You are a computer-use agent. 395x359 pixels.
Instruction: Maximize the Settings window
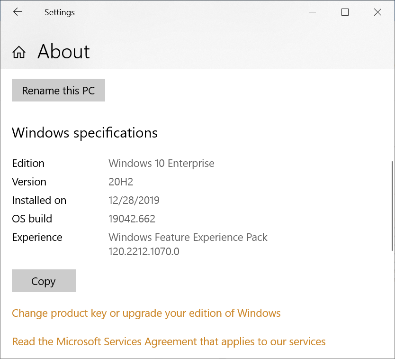[x=345, y=12]
